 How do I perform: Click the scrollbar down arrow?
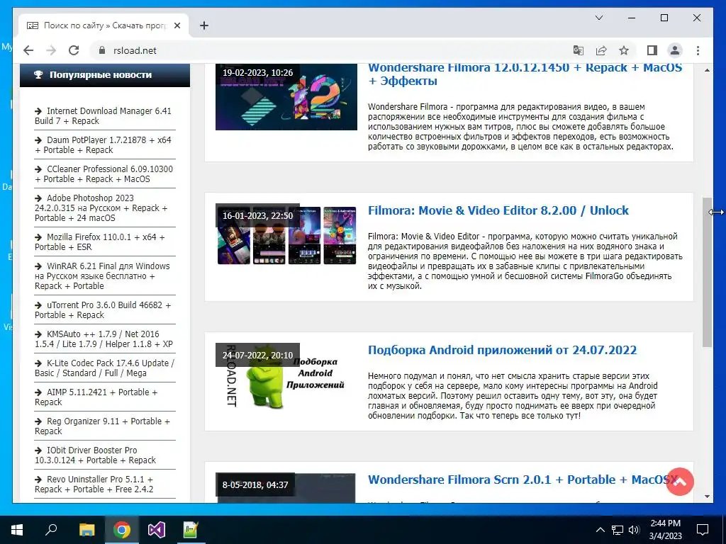coord(707,497)
